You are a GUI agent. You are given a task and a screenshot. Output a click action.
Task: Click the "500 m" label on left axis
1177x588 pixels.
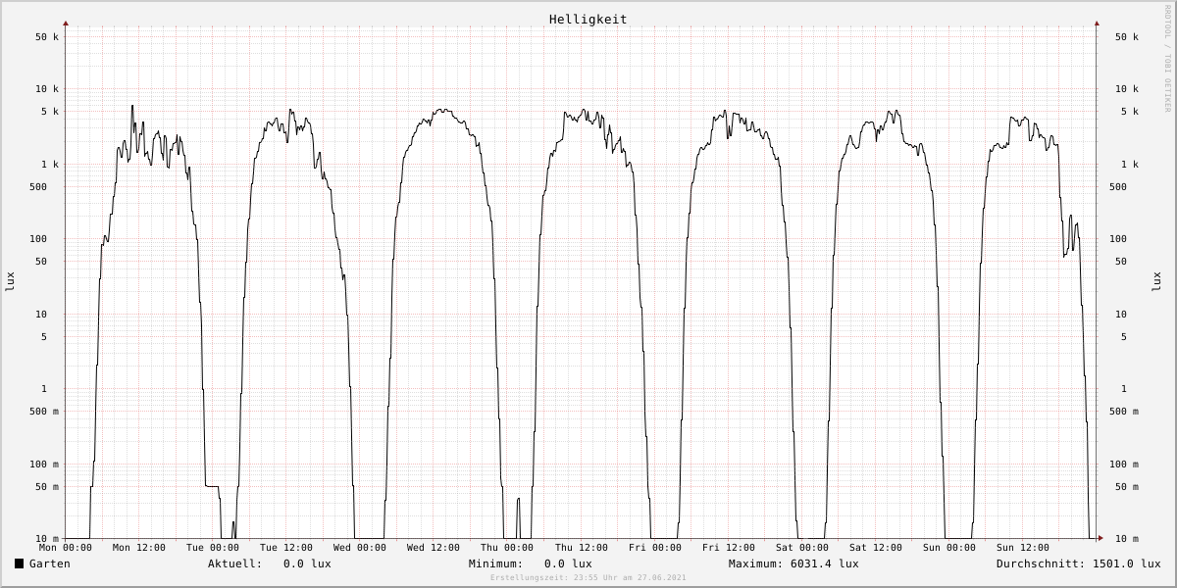pyautogui.click(x=44, y=412)
